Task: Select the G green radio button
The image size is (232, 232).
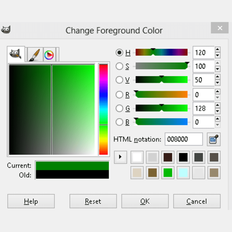Action: coord(119,108)
